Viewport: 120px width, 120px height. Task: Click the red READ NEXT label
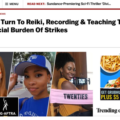click(x=36, y=4)
